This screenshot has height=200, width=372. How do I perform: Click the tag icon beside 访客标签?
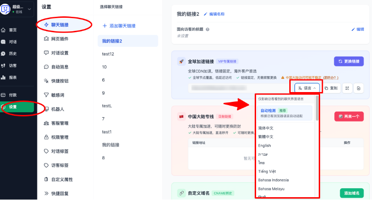(46, 165)
